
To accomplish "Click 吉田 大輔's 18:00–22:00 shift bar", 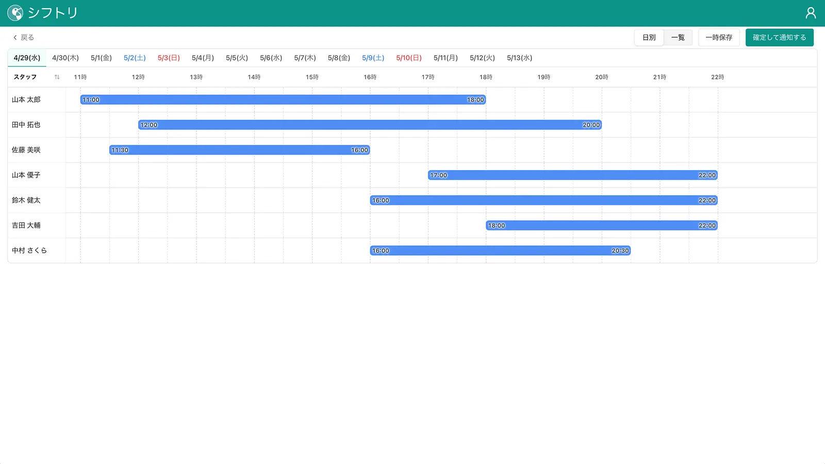I will pyautogui.click(x=601, y=225).
